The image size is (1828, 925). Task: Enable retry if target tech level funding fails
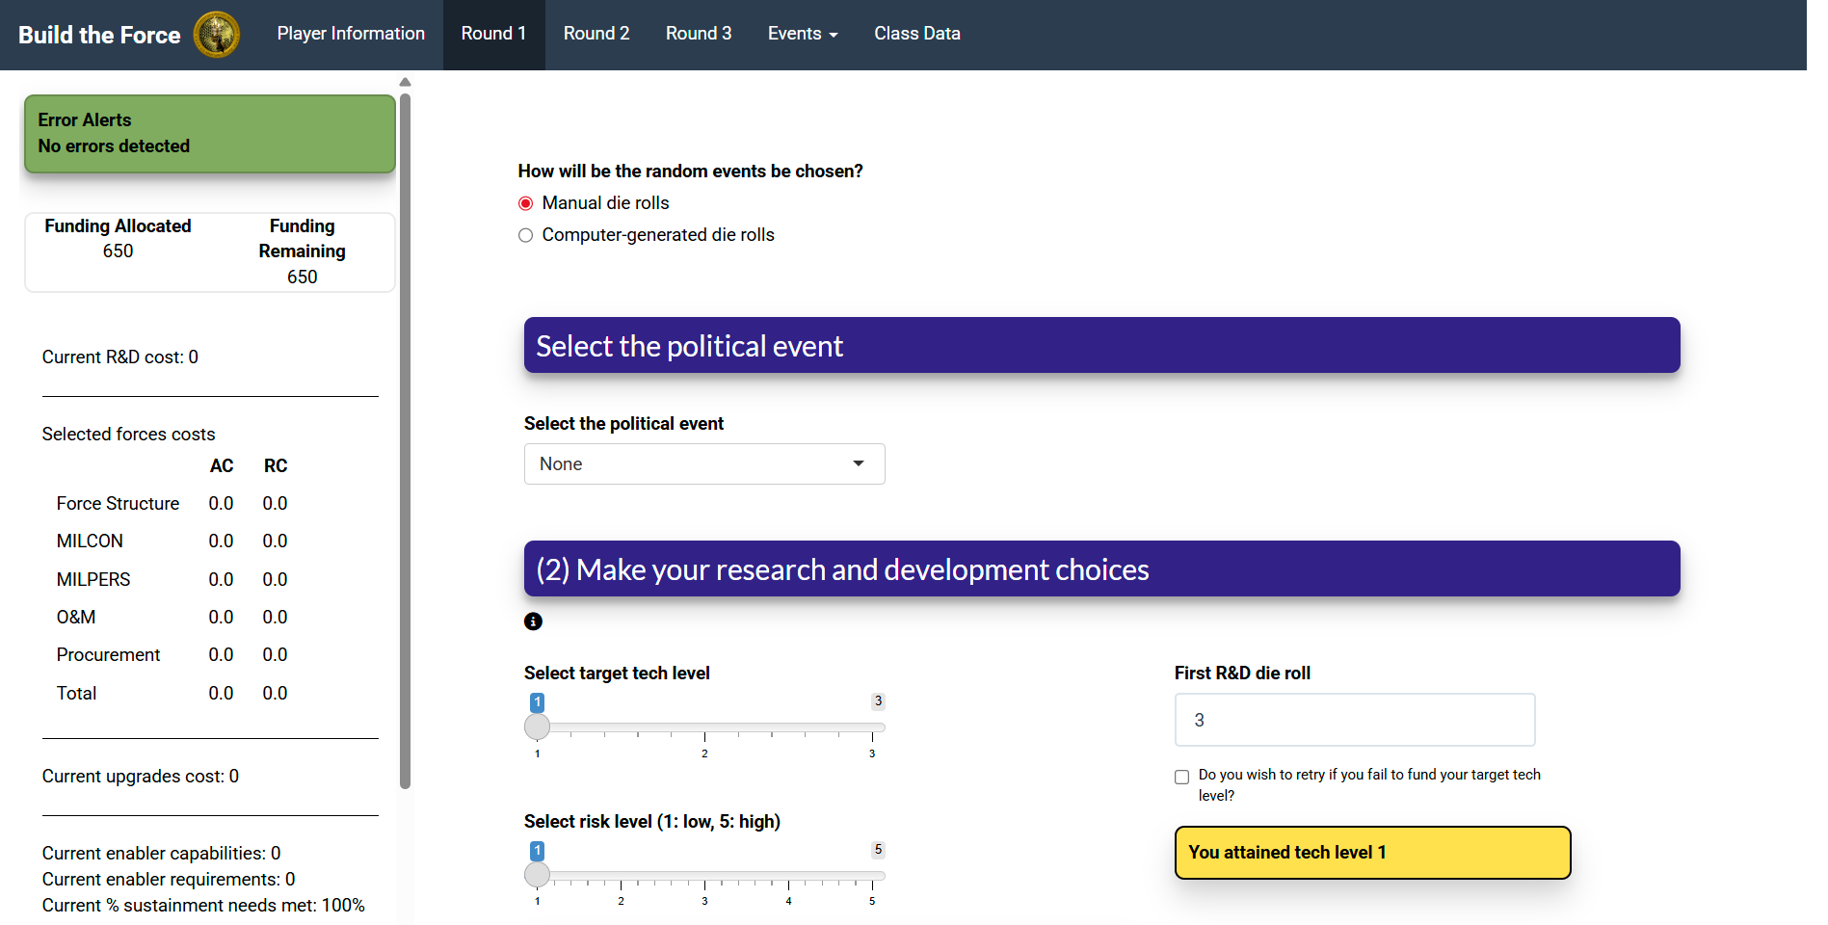1180,777
